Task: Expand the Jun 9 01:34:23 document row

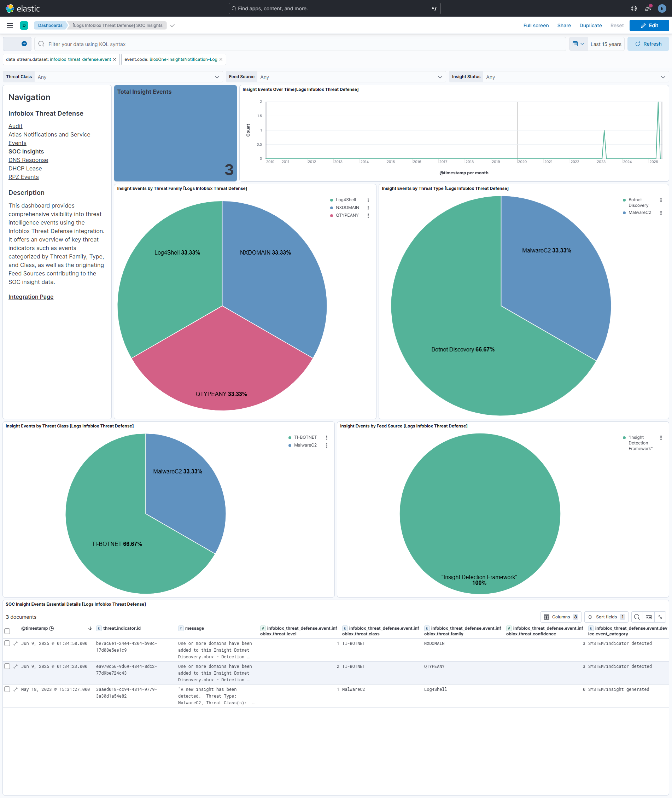Action: [x=16, y=666]
